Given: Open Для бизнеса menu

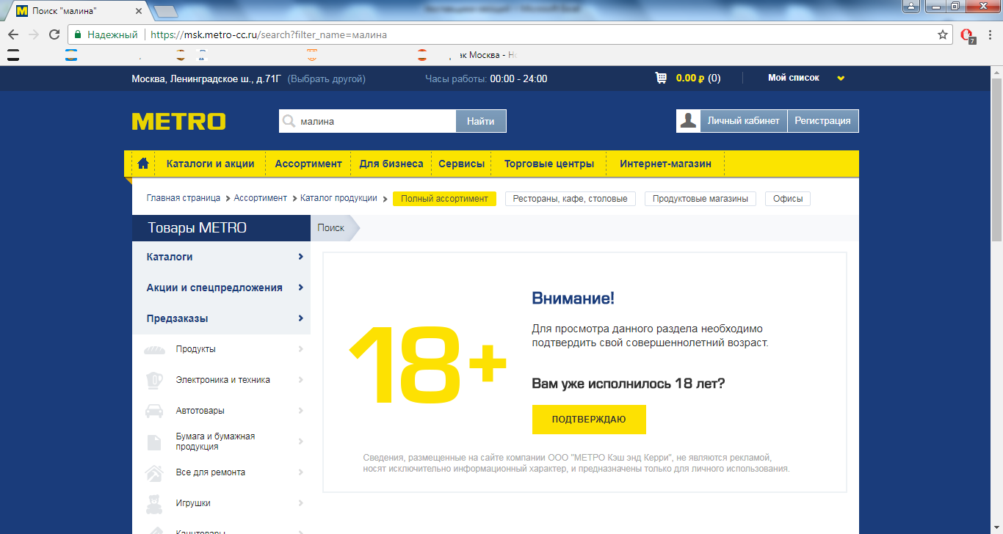Looking at the screenshot, I should tap(391, 164).
